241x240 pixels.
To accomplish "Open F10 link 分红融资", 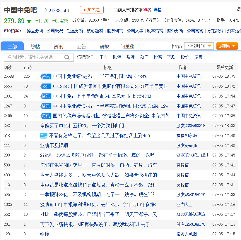I will (215, 31).
